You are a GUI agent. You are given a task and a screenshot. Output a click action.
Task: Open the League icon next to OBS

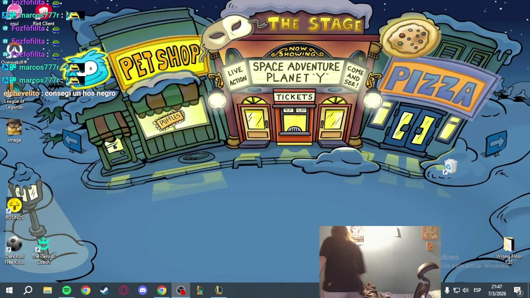click(x=200, y=291)
